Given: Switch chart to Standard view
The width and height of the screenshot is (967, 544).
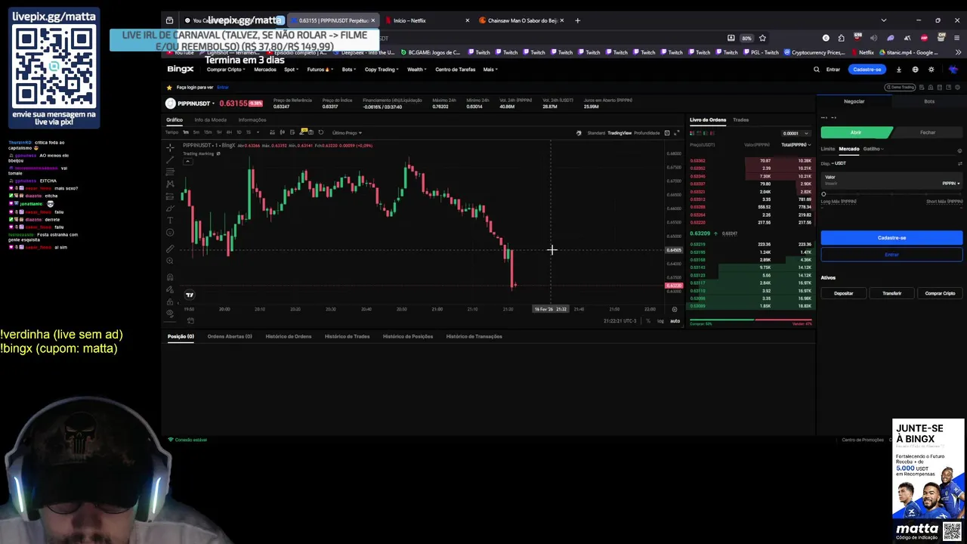Looking at the screenshot, I should 596,133.
